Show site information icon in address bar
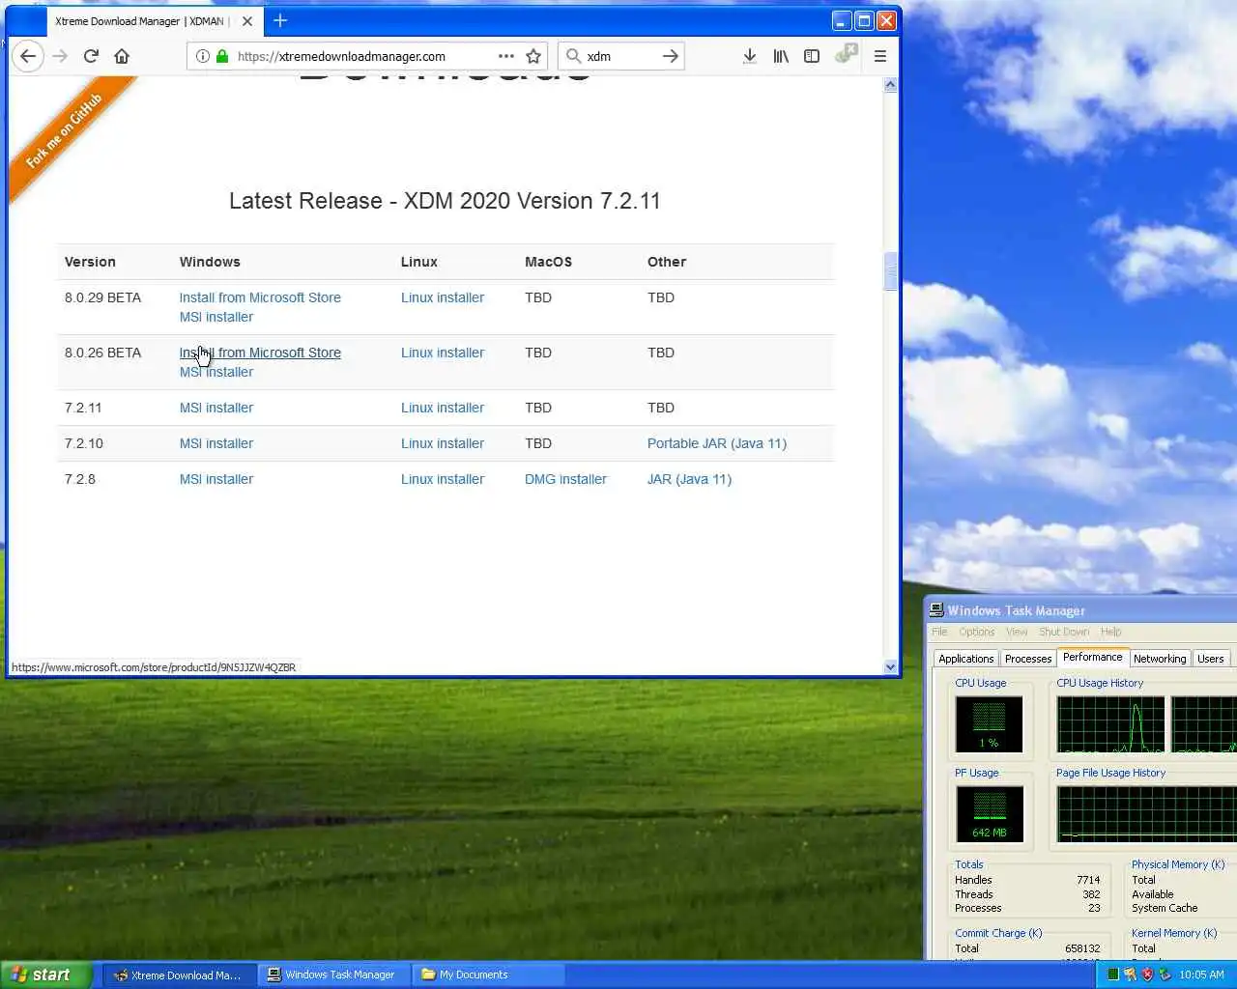This screenshot has height=989, width=1237. point(203,56)
